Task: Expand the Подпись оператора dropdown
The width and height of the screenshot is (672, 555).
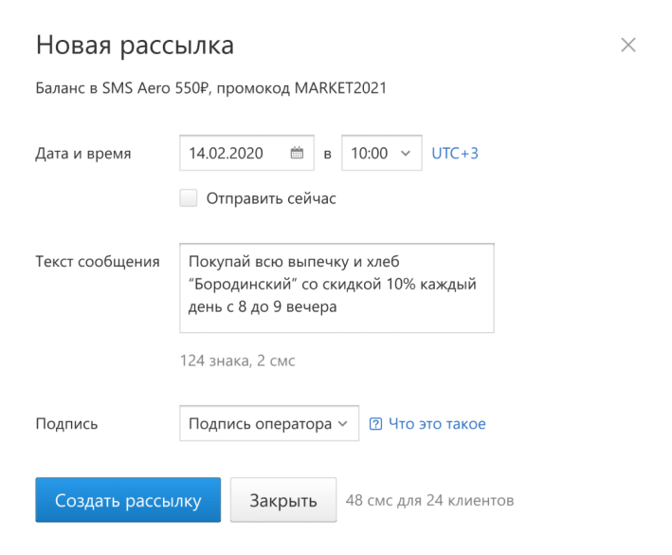Action: [x=269, y=423]
